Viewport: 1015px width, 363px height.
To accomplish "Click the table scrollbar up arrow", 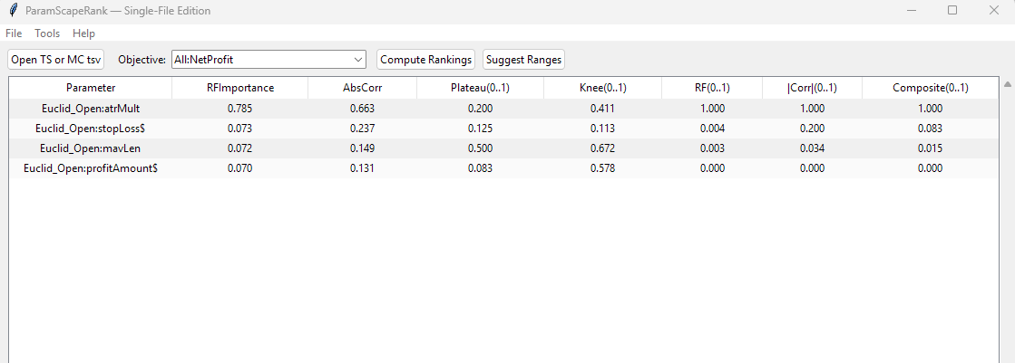I will (1007, 85).
